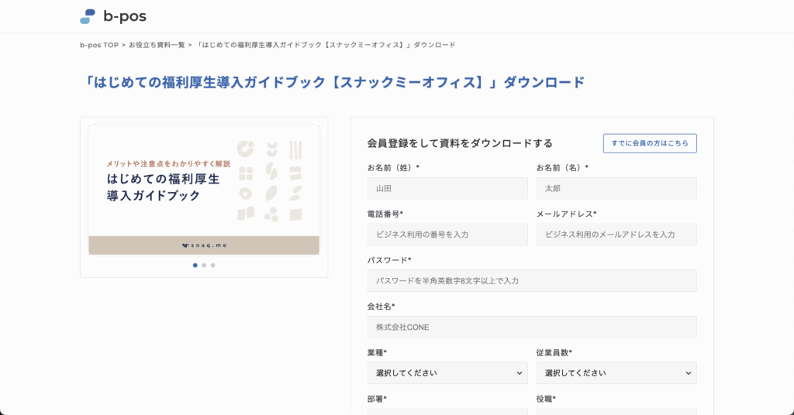Select first carousel dot indicator
Screen dimensions: 794x415
[x=195, y=266]
